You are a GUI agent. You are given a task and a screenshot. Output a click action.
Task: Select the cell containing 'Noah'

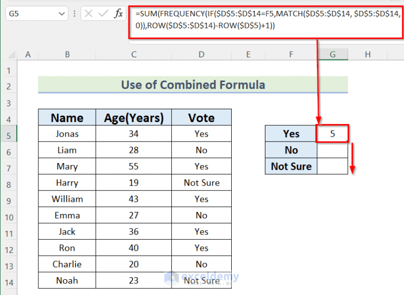coord(67,280)
